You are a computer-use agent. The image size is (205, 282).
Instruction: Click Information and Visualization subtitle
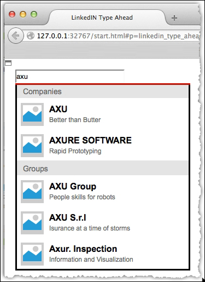tap(91, 260)
